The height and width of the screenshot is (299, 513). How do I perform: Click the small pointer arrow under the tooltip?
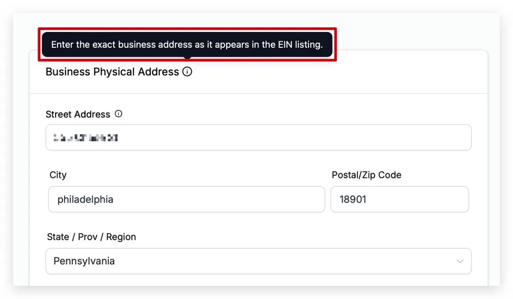coord(187,58)
